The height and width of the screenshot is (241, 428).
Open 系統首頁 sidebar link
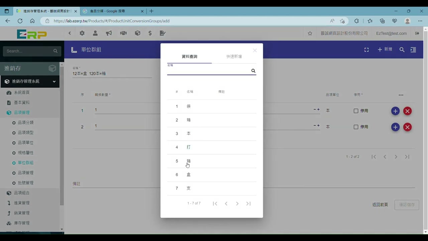click(x=22, y=92)
